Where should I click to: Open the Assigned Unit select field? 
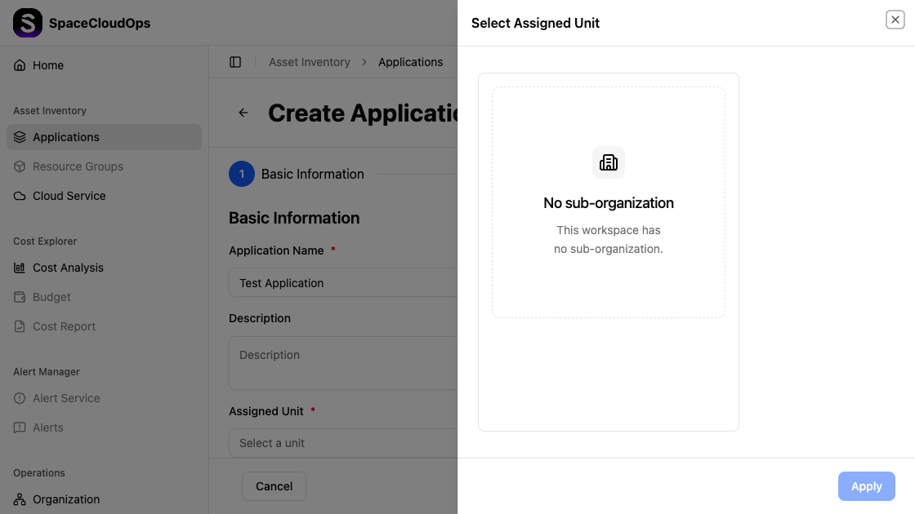pos(343,443)
